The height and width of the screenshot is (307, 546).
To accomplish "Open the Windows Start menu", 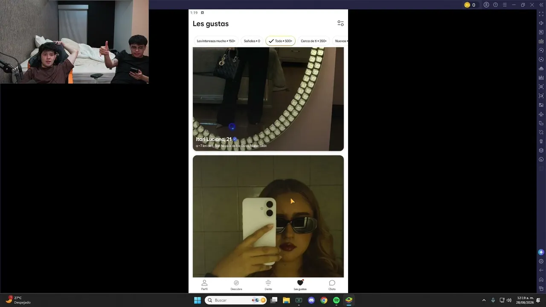I will 197,300.
